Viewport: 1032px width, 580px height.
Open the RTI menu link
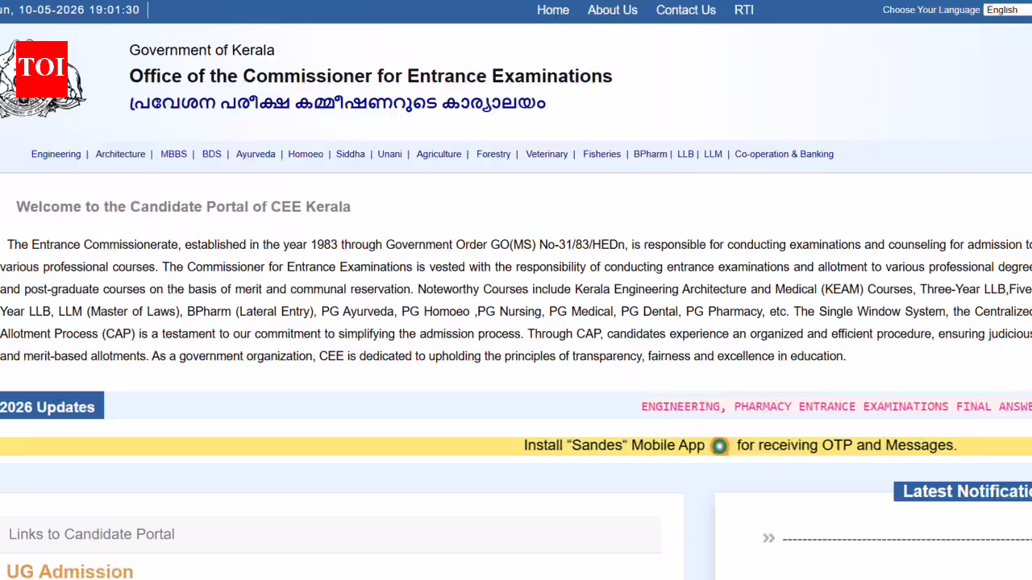coord(743,10)
